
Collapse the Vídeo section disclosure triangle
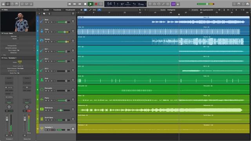click(x=2, y=10)
